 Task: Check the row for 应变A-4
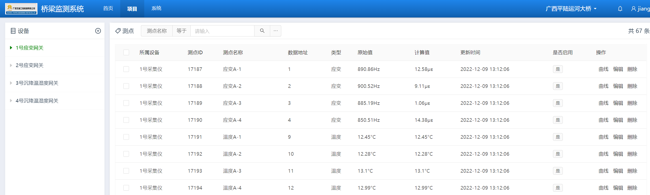[126, 120]
